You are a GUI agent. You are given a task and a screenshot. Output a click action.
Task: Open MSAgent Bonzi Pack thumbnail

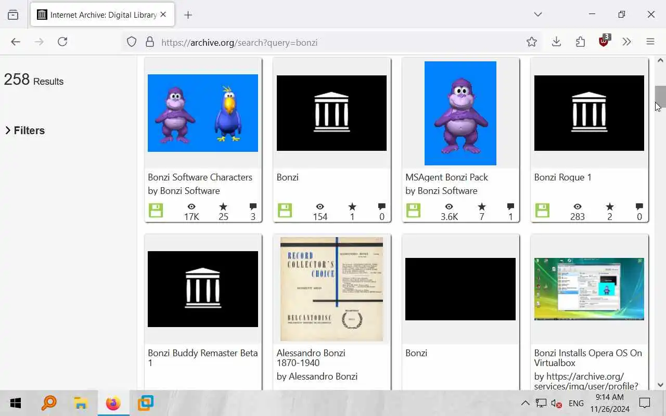[460, 113]
